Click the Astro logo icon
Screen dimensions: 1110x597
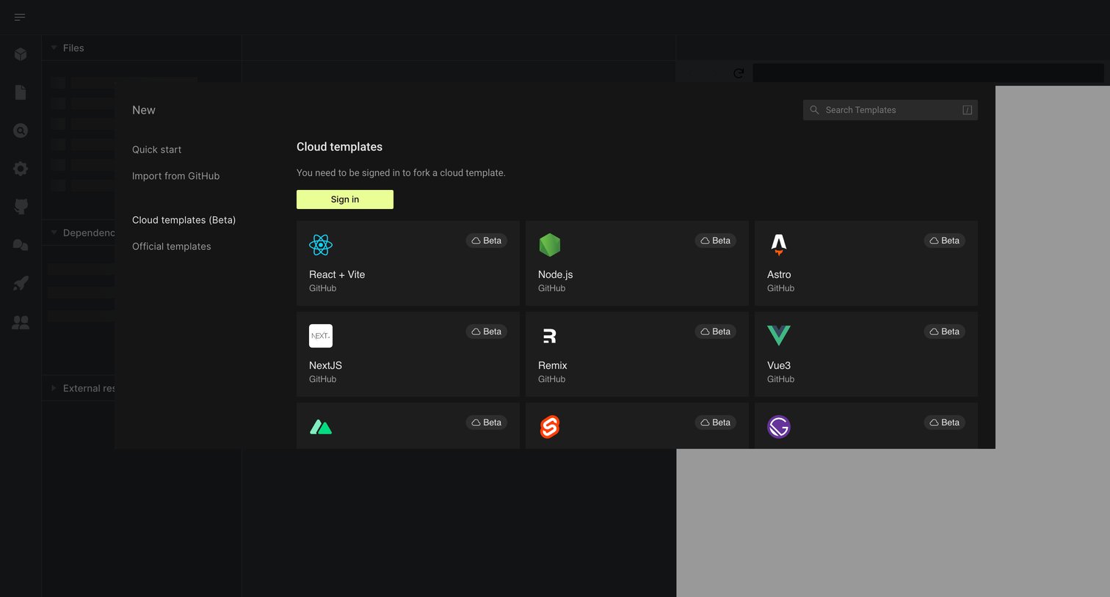click(779, 245)
